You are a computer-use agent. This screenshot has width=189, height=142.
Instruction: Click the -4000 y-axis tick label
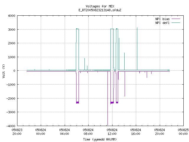pyautogui.click(x=11, y=126)
